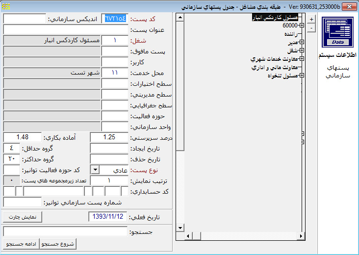
Task: Click the tree scroll right arrow
Action: [x=301, y=236]
